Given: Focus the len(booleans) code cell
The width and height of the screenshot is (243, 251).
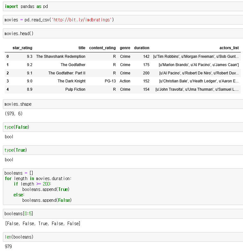Looking at the screenshot, I should pos(123,237).
